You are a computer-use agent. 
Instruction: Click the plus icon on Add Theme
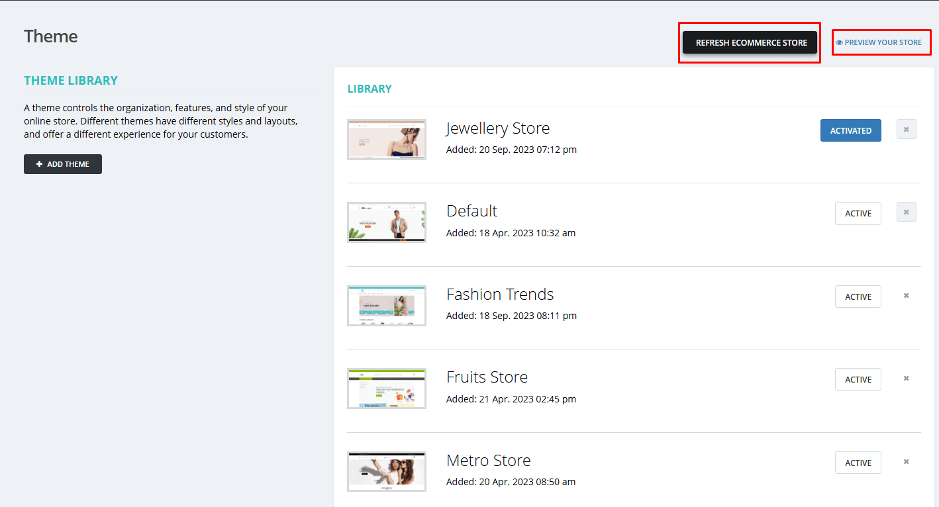(x=40, y=164)
